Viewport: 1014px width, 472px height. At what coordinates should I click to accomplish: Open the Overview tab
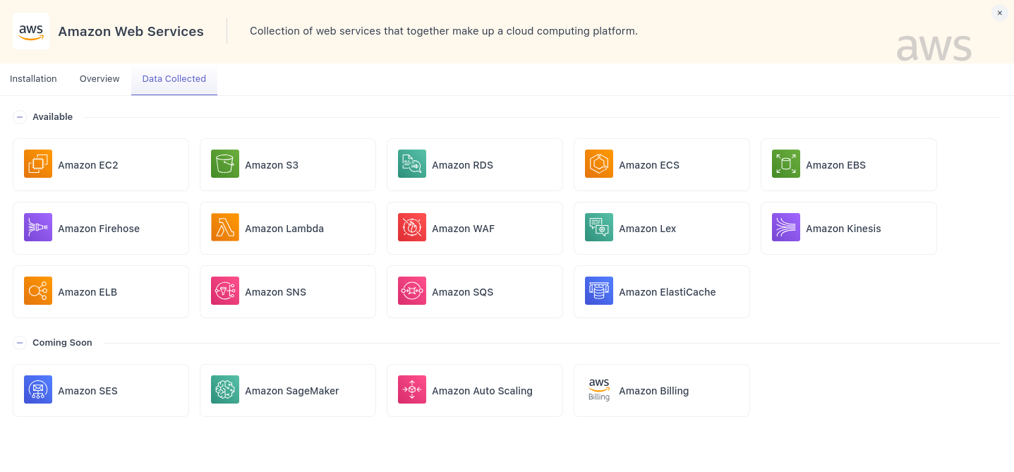(99, 78)
